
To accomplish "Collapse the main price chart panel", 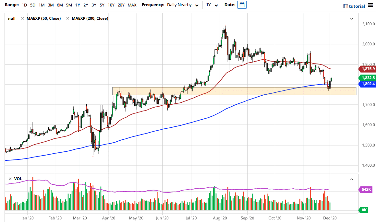I will pos(352,19).
